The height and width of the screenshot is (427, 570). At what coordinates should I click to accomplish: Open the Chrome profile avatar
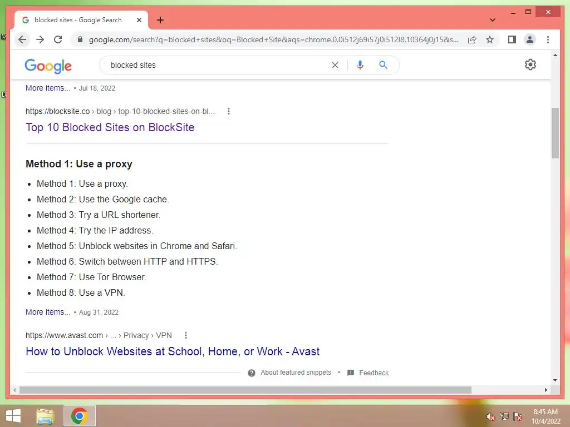tap(530, 39)
